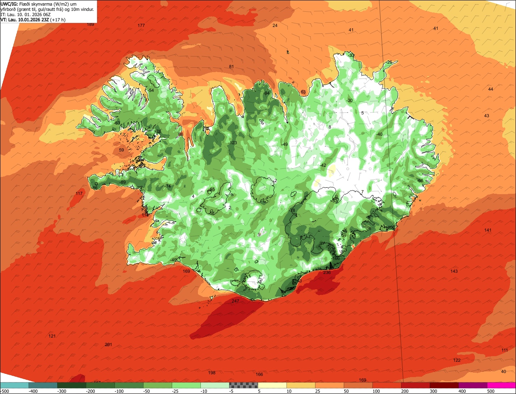
Task: Select the dark green swatch between -300 and -200
Action: (72, 385)
